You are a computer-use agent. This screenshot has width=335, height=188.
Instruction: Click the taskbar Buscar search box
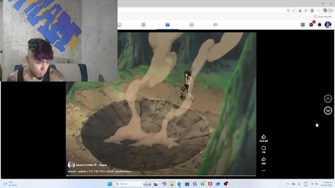tap(133, 184)
